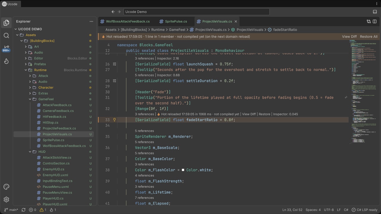Go forward with the navigation arrow
This screenshot has height=214, width=381.
click(119, 12)
